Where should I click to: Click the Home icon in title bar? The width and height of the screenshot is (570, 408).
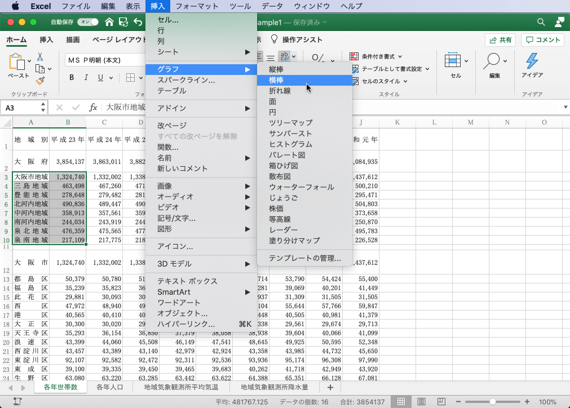pyautogui.click(x=109, y=22)
